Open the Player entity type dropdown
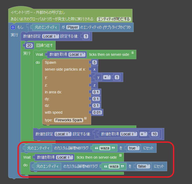192x184 pixels. [x=72, y=27]
